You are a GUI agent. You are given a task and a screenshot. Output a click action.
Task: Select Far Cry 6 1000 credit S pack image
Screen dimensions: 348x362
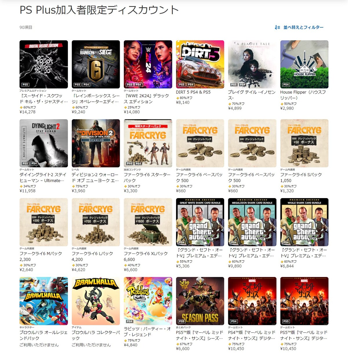point(304,143)
